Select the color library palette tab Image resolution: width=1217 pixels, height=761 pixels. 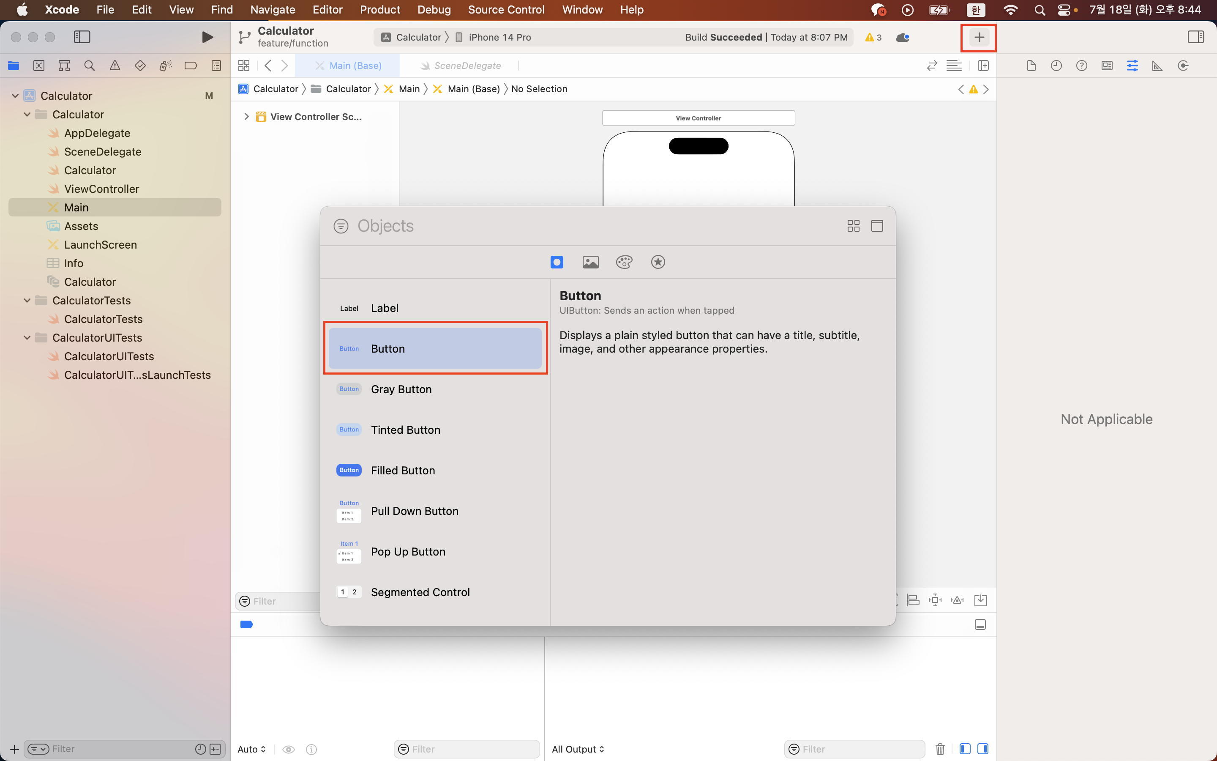coord(624,262)
